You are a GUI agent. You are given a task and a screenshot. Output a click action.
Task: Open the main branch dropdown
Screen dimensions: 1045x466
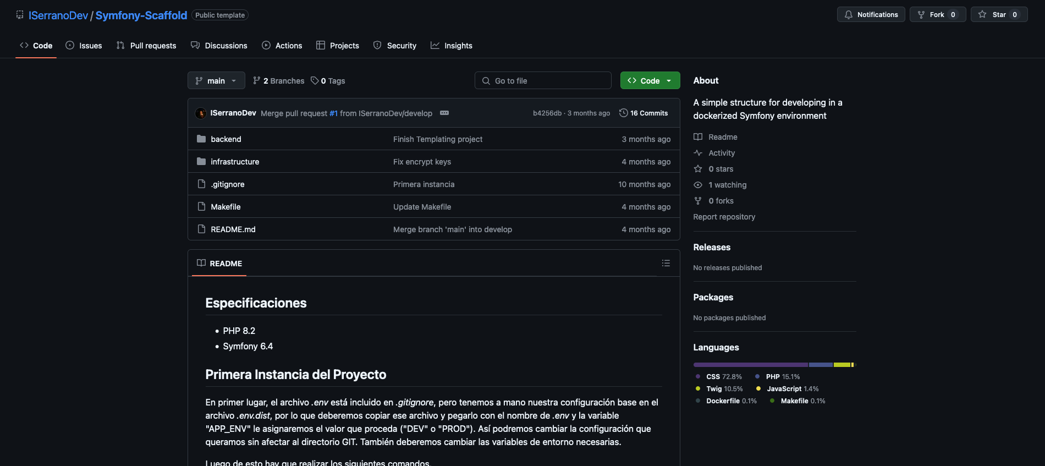pos(216,80)
